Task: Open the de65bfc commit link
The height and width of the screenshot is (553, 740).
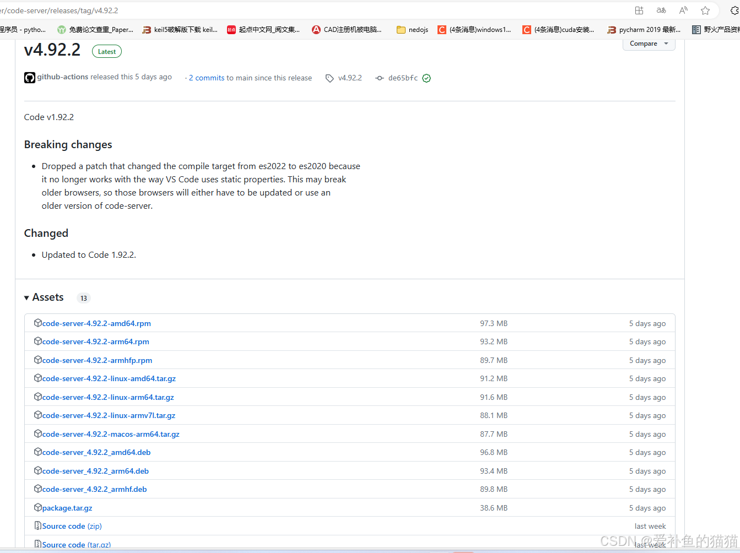Action: click(403, 78)
